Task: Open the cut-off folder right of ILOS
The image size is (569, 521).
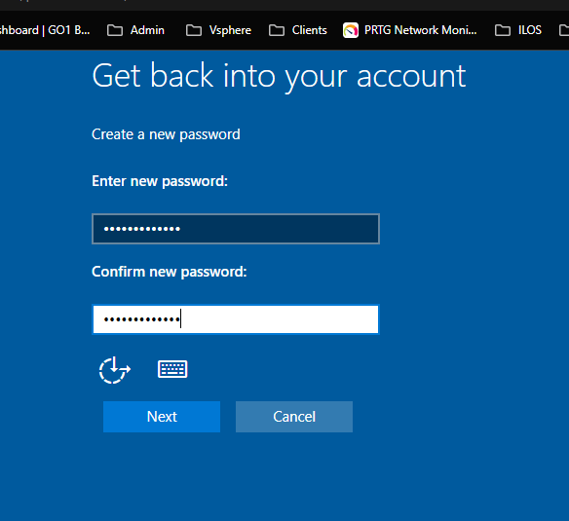Action: (564, 30)
